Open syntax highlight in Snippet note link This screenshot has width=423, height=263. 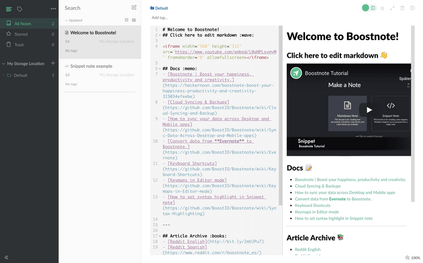click(334, 218)
